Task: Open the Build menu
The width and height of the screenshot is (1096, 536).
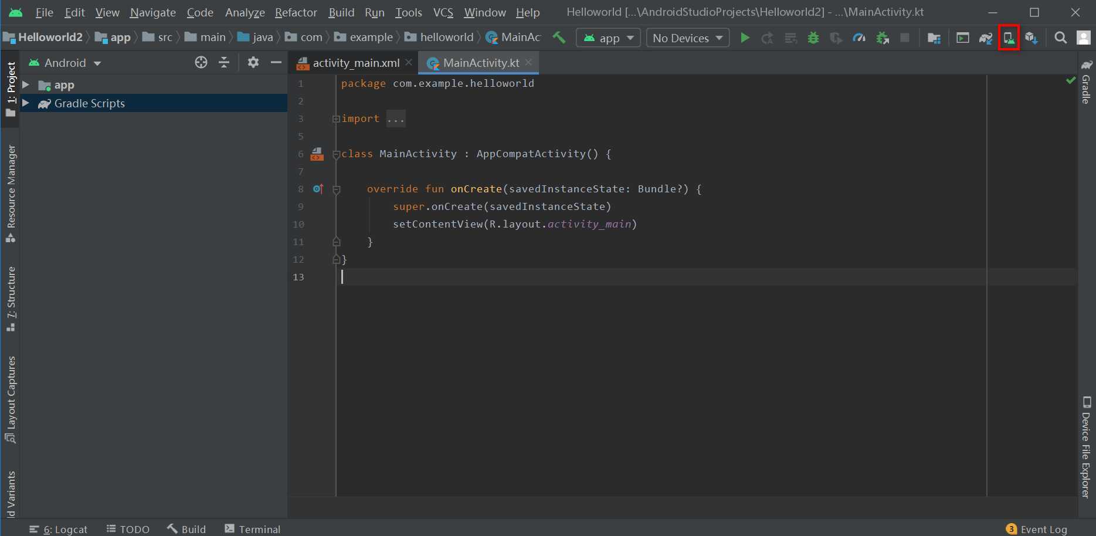Action: [x=341, y=12]
